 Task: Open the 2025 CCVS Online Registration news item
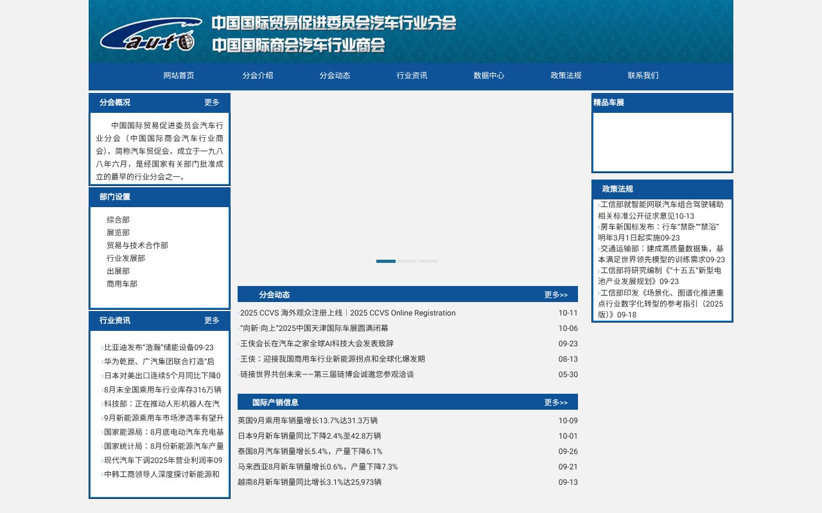(347, 313)
